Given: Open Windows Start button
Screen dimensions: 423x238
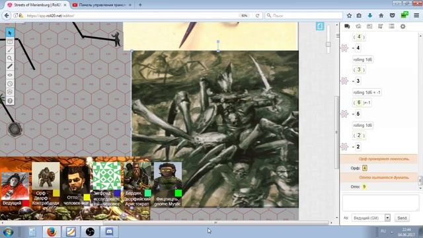Looking at the screenshot, I should click(9, 232).
